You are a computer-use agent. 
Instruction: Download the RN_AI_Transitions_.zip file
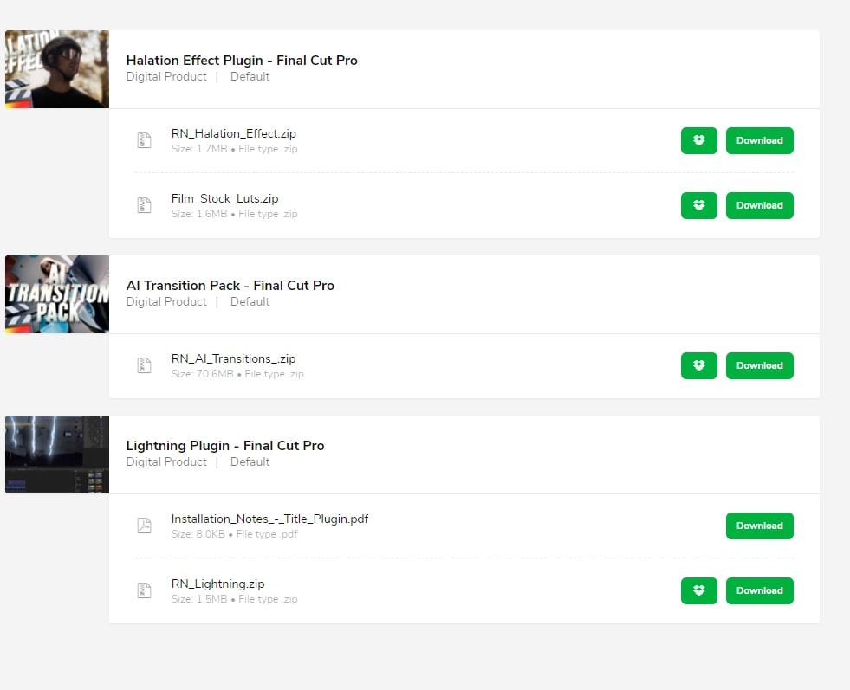click(759, 365)
